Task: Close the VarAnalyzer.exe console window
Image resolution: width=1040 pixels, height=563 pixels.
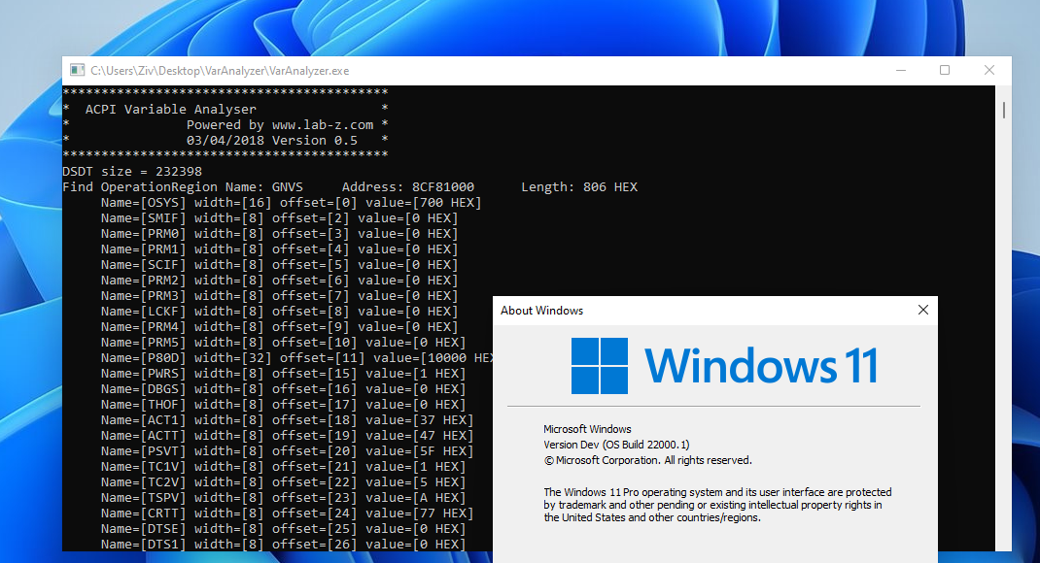Action: point(988,70)
